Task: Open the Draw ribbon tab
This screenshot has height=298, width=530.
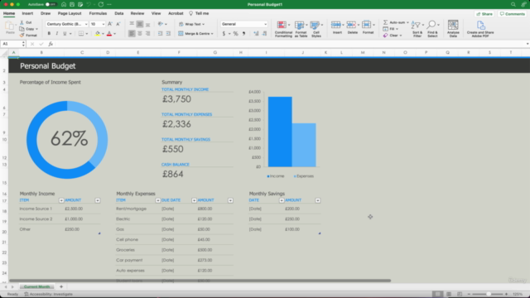Action: point(46,13)
